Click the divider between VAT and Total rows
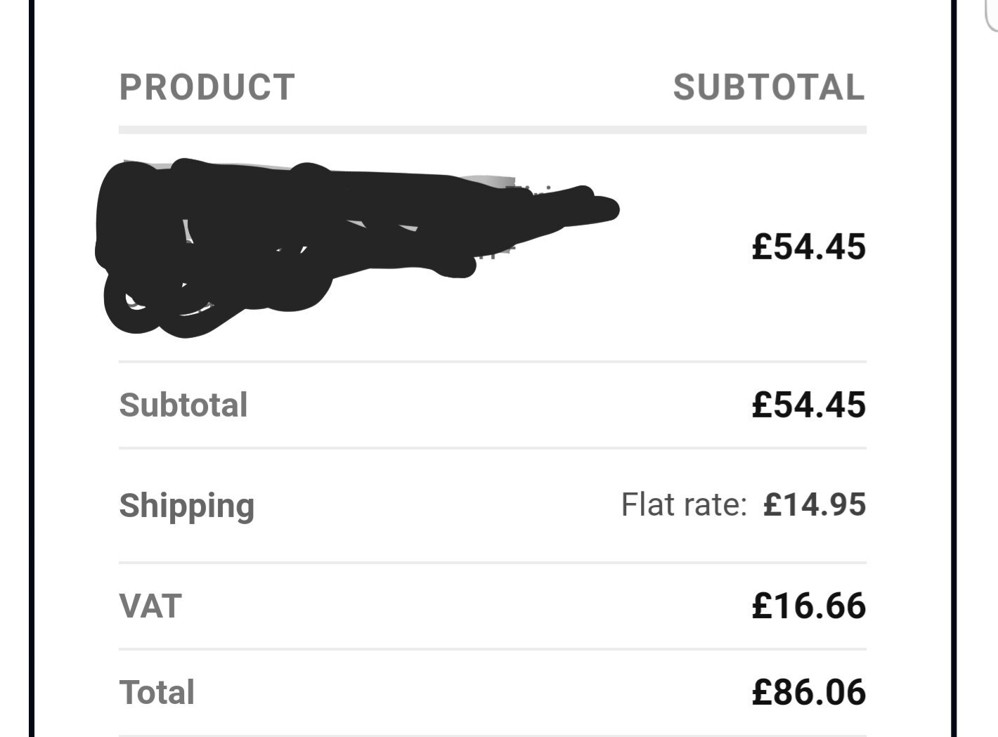 tap(493, 649)
